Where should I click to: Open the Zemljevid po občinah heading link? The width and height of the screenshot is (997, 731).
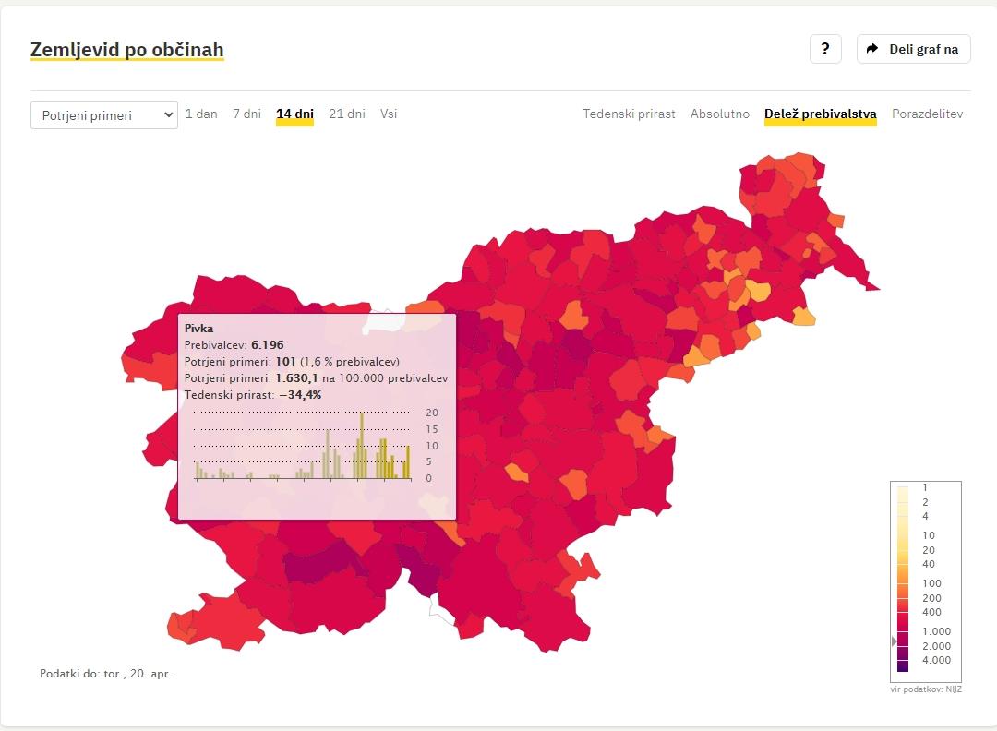coord(127,50)
